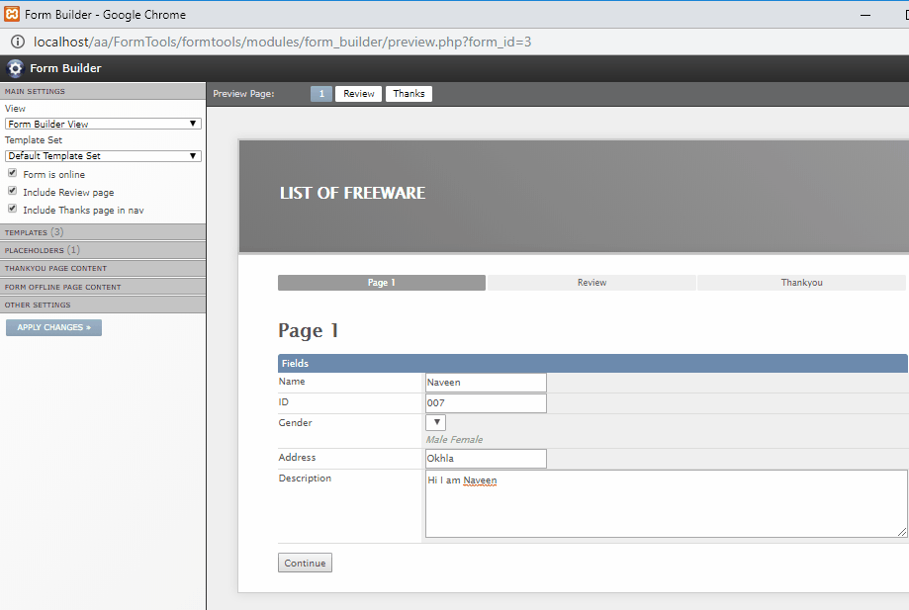
Task: Click the Continue button
Action: tap(305, 564)
